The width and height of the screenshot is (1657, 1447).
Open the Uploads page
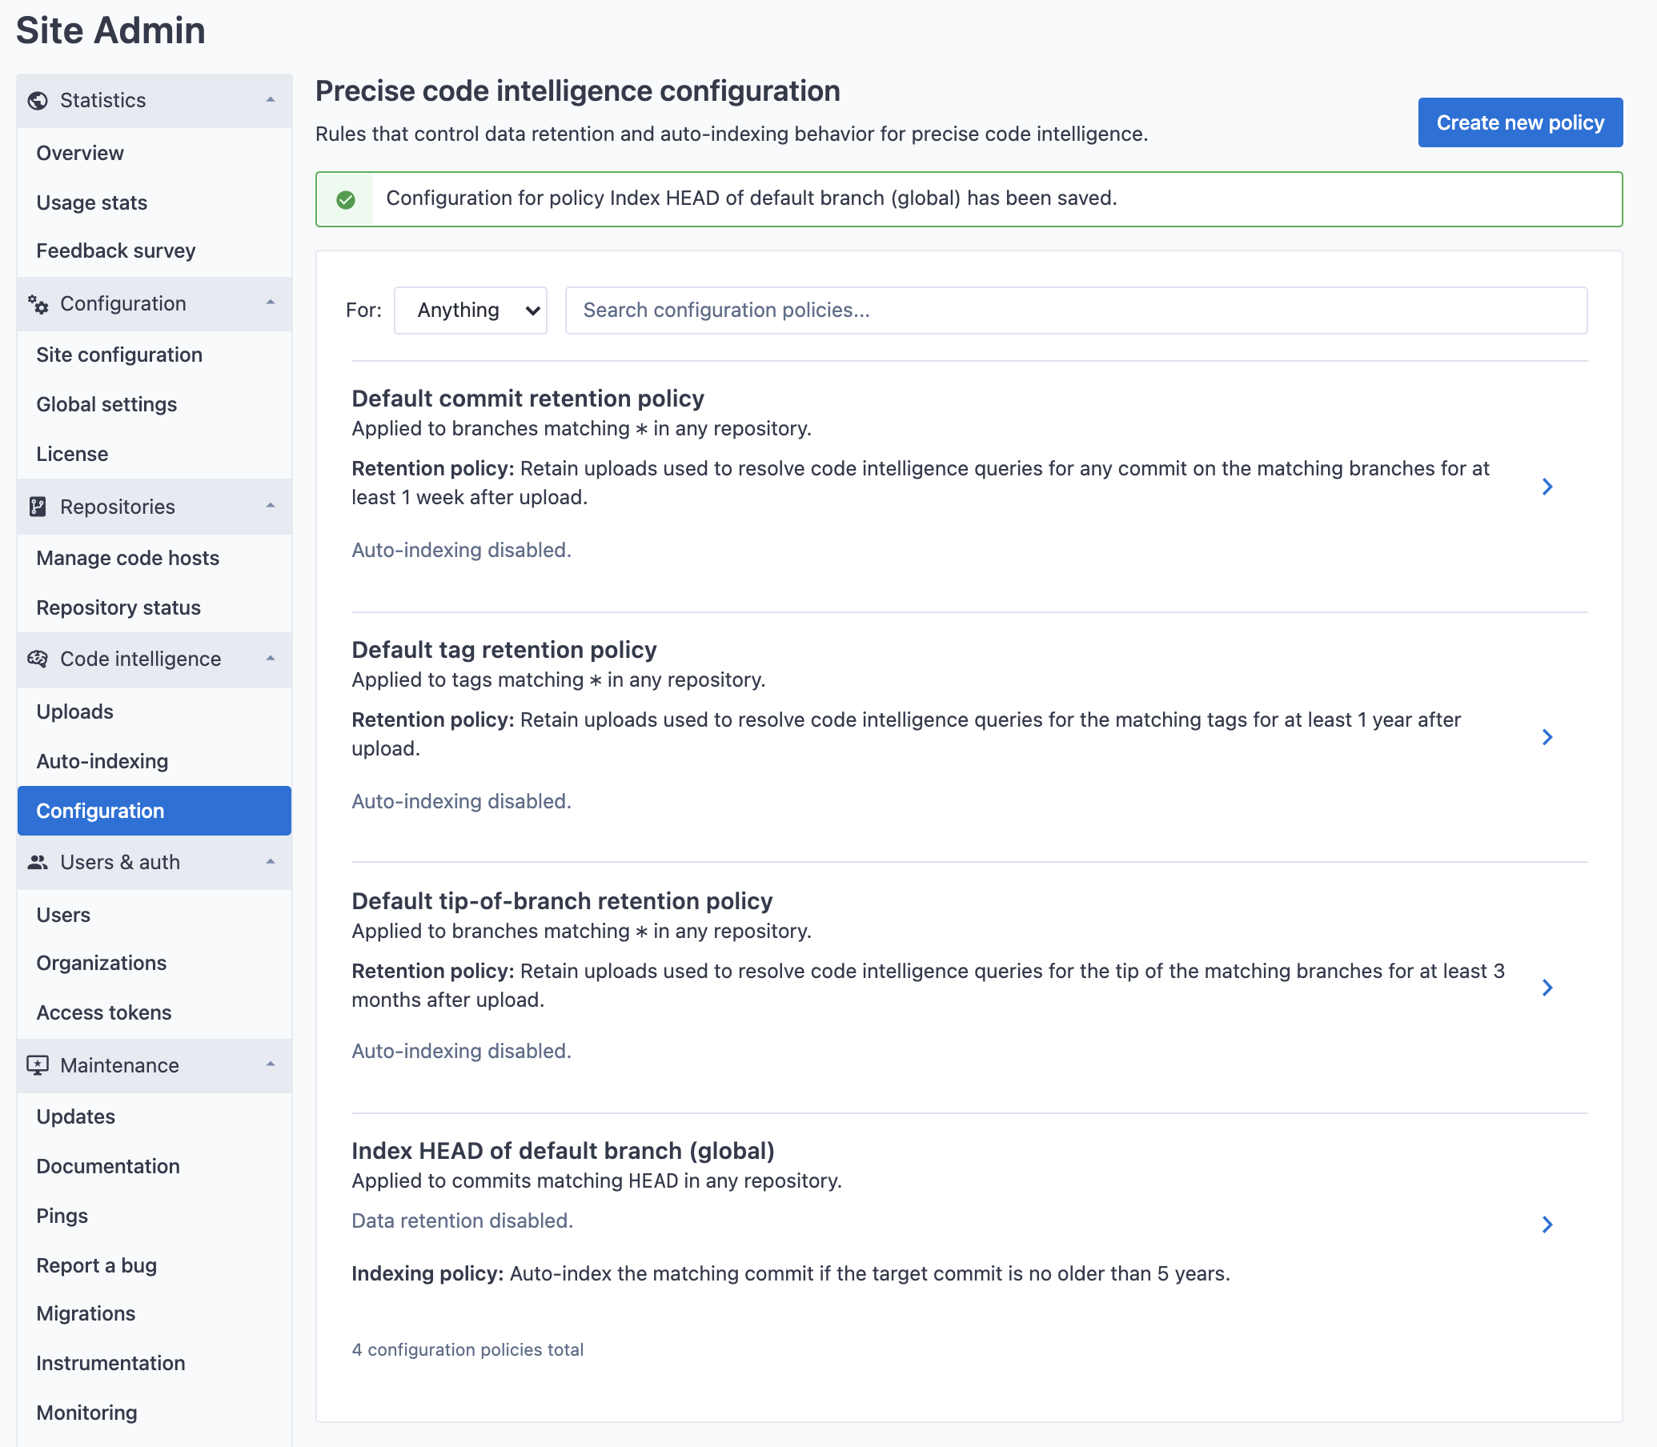75,711
